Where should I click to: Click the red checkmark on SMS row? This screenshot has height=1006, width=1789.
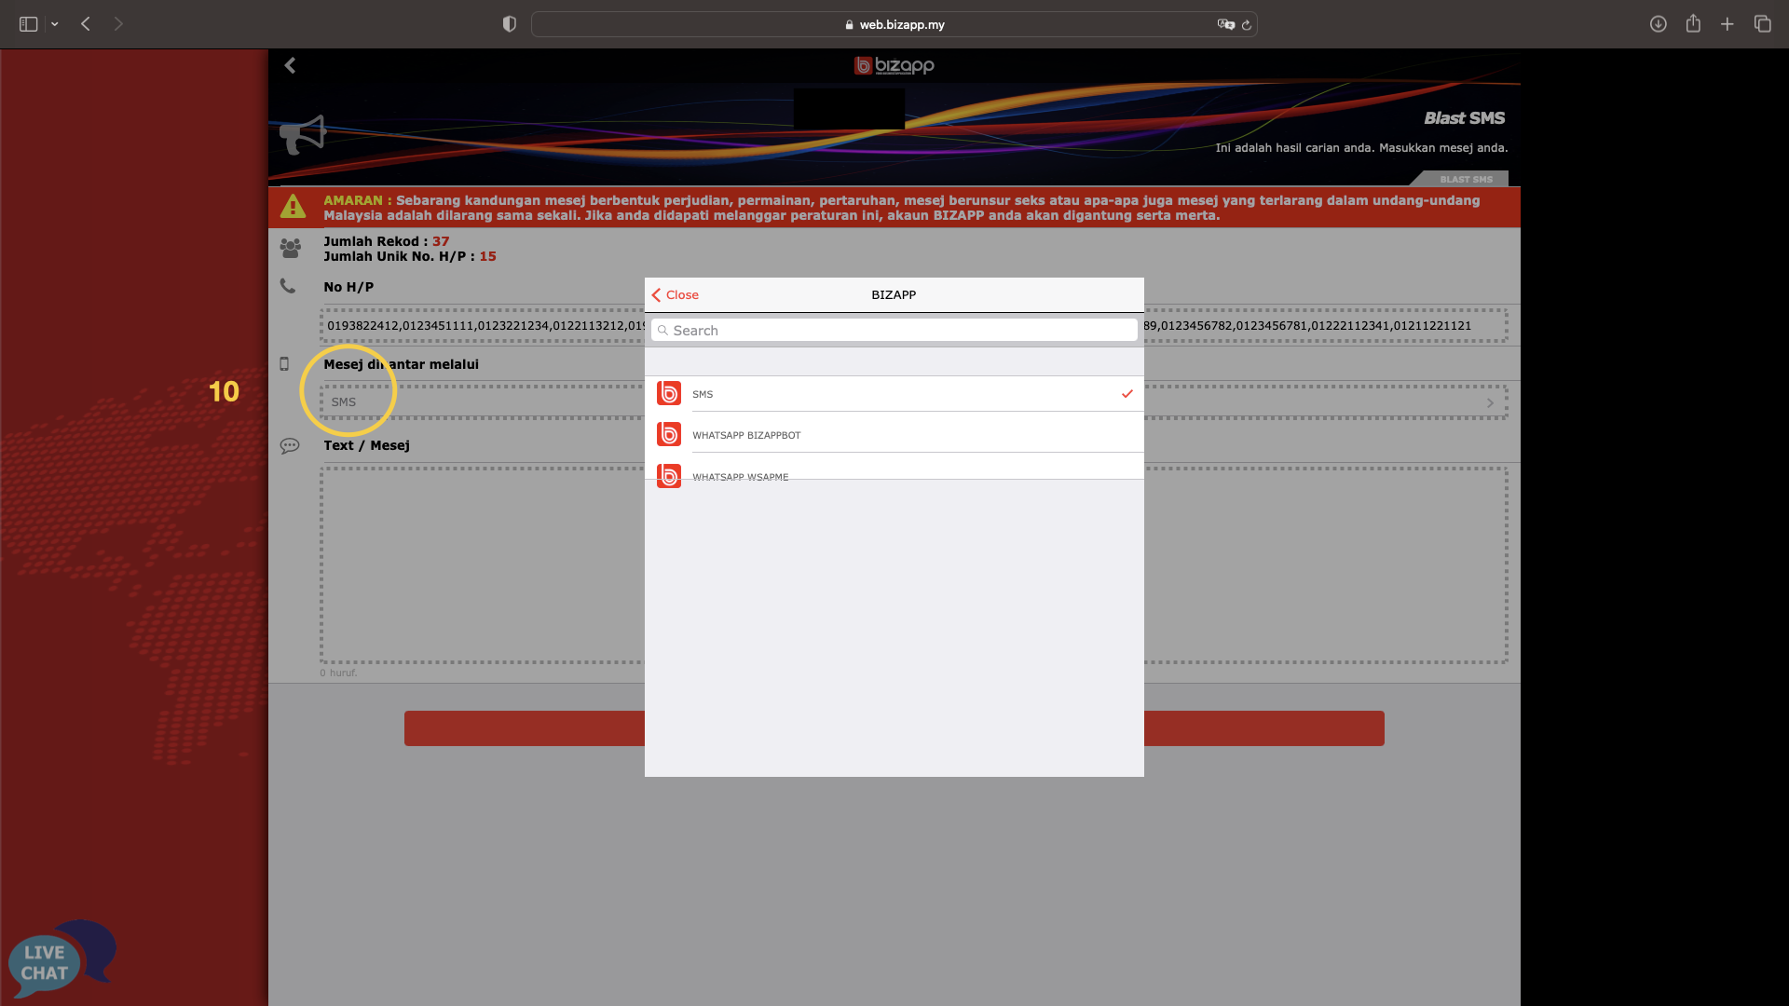point(1127,394)
